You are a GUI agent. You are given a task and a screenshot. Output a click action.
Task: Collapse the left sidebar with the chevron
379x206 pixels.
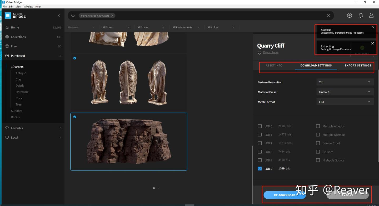click(x=59, y=15)
